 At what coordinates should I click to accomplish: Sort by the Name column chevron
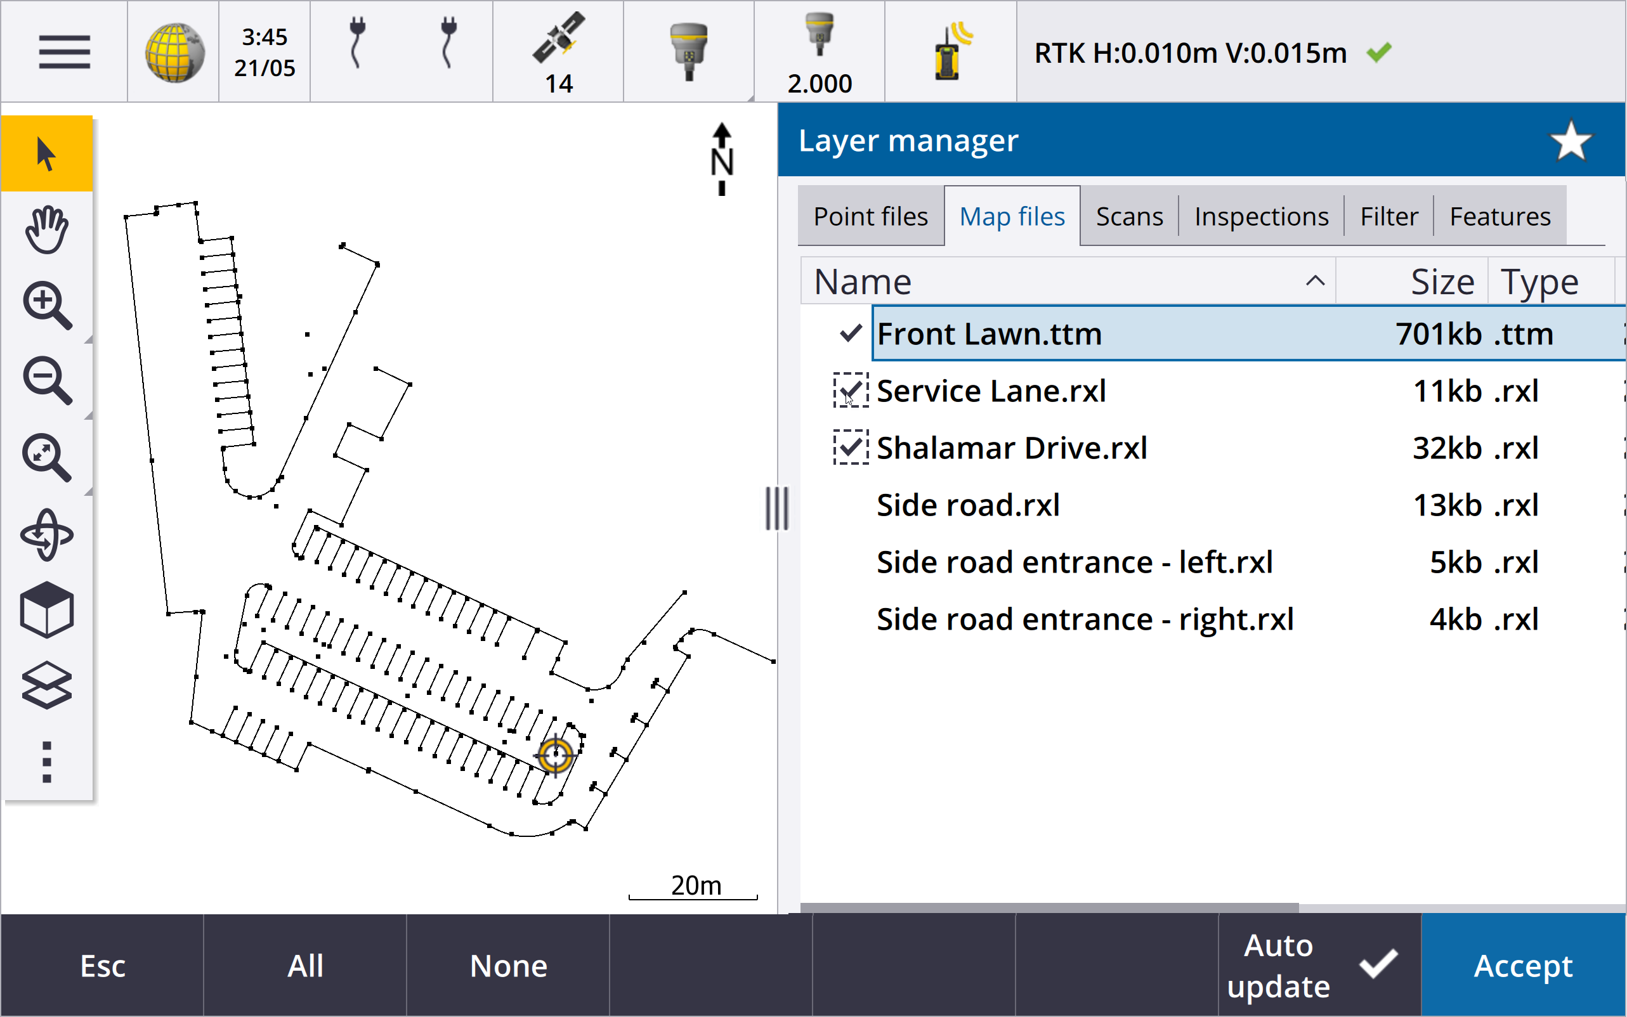click(1315, 281)
